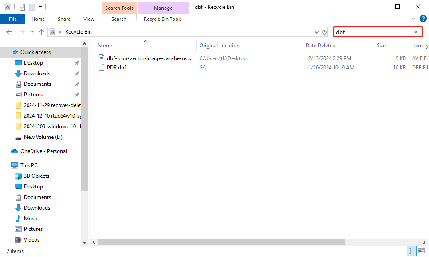Open the File menu
Viewport: 429px width, 257px height.
click(13, 19)
